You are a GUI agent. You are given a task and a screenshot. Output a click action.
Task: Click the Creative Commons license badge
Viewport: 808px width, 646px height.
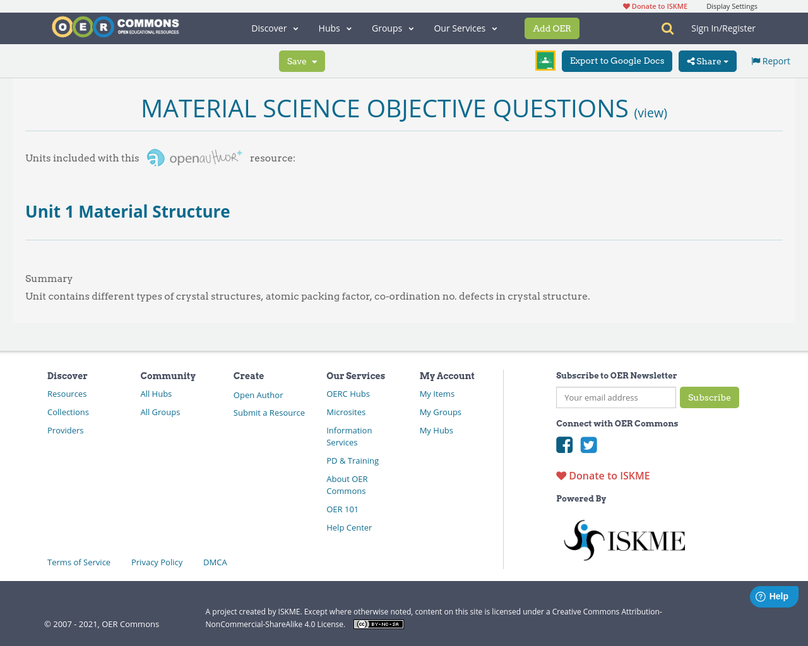click(x=378, y=623)
